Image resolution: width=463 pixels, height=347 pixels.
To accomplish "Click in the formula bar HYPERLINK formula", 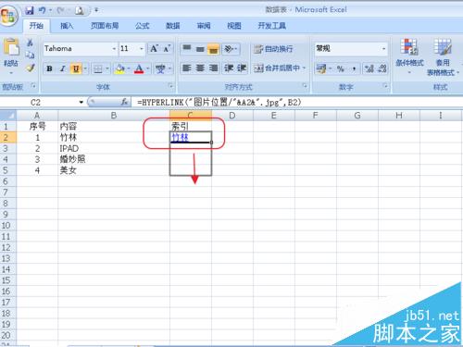I will coord(219,102).
